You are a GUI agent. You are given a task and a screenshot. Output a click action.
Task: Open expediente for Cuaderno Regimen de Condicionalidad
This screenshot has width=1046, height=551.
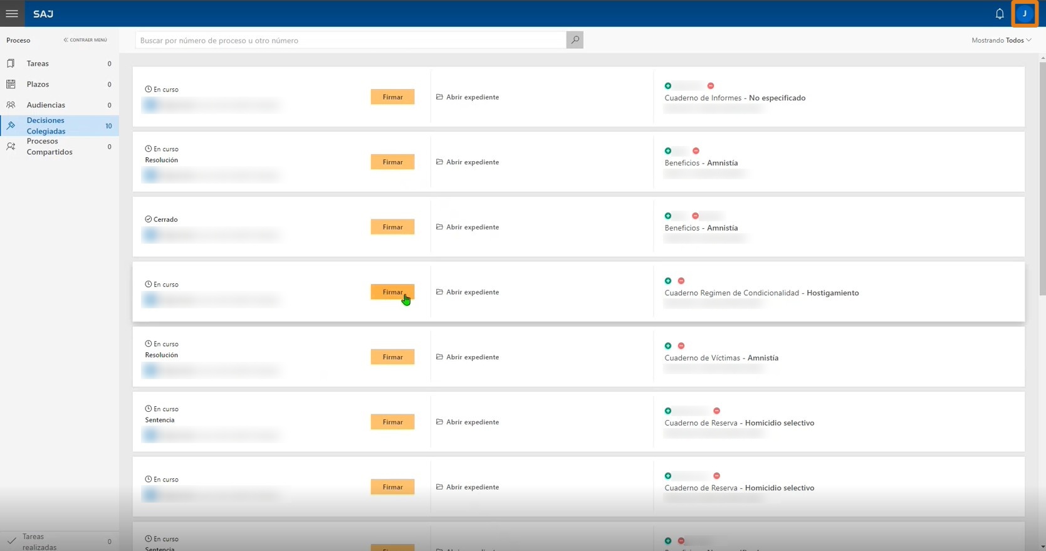coord(468,292)
